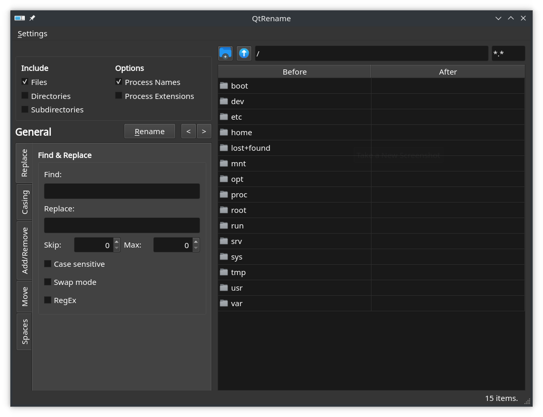
Task: Switch to the Casing tab
Action: click(24, 201)
